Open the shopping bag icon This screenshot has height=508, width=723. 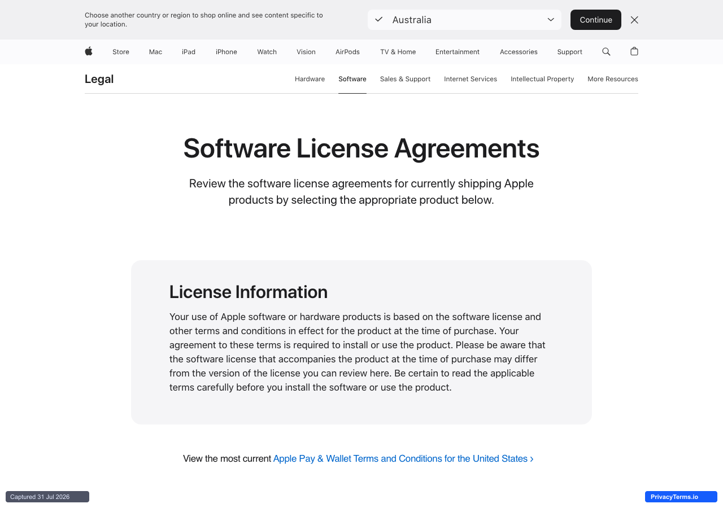click(x=634, y=51)
